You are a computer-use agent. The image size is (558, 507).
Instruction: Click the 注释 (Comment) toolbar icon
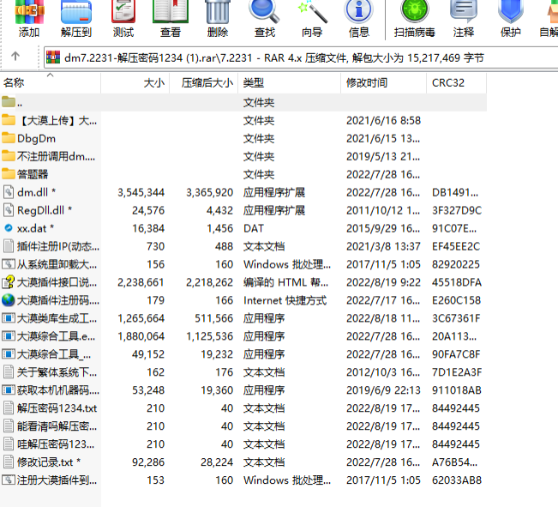[464, 10]
